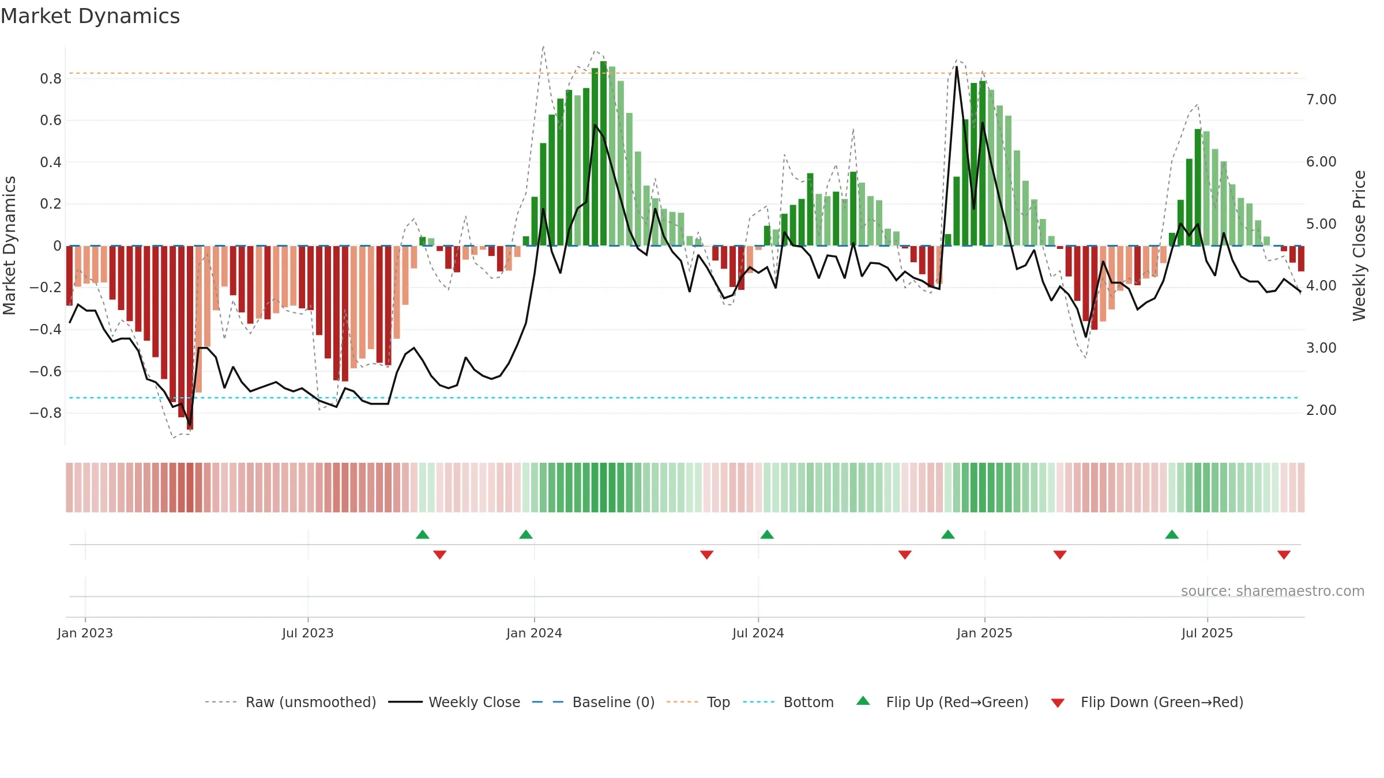This screenshot has height=778, width=1384.
Task: Click the darkest red heatmap cell in early 2023
Action: click(190, 488)
